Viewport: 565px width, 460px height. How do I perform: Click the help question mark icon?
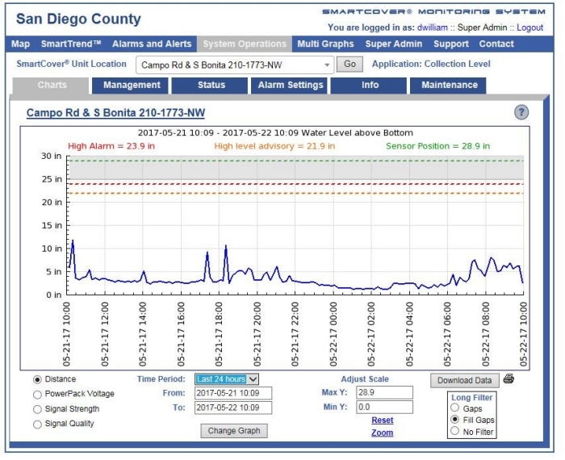point(521,112)
